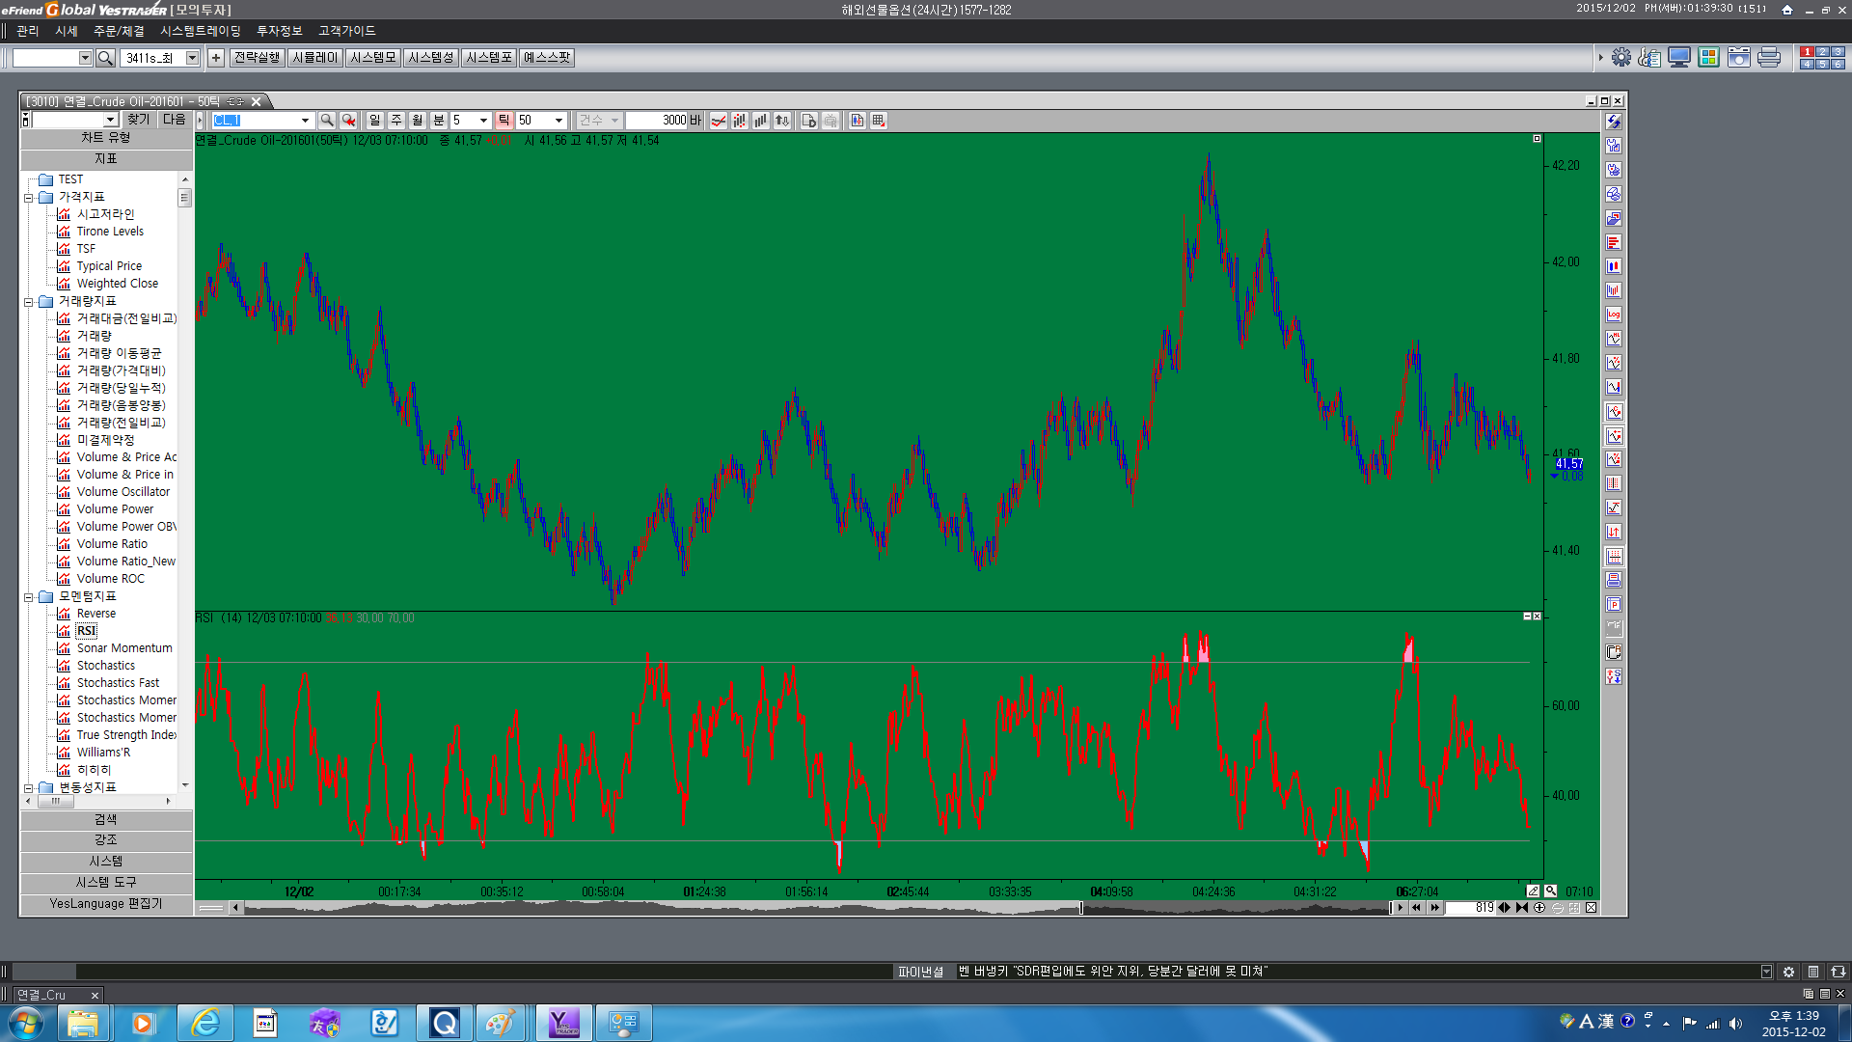The width and height of the screenshot is (1852, 1042).
Task: Click the pencil edit icon at chart bottom
Action: tap(1533, 891)
